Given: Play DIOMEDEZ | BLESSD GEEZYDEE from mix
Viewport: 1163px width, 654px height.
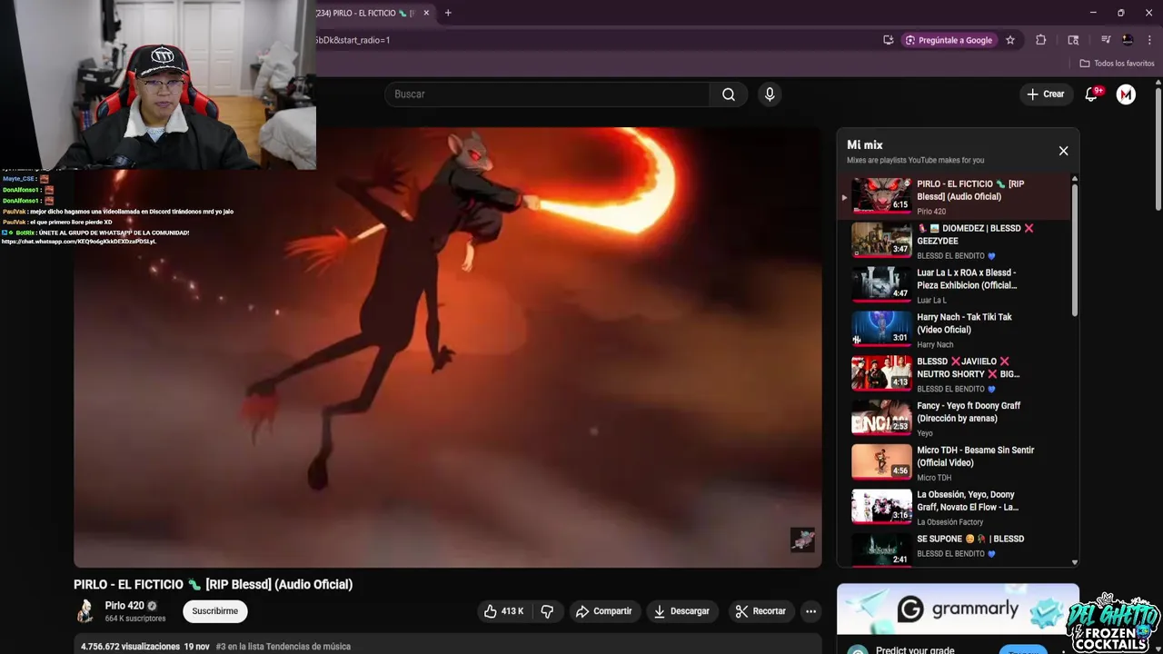Looking at the screenshot, I should click(954, 241).
